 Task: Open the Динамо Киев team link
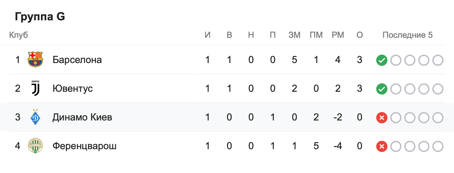point(82,117)
